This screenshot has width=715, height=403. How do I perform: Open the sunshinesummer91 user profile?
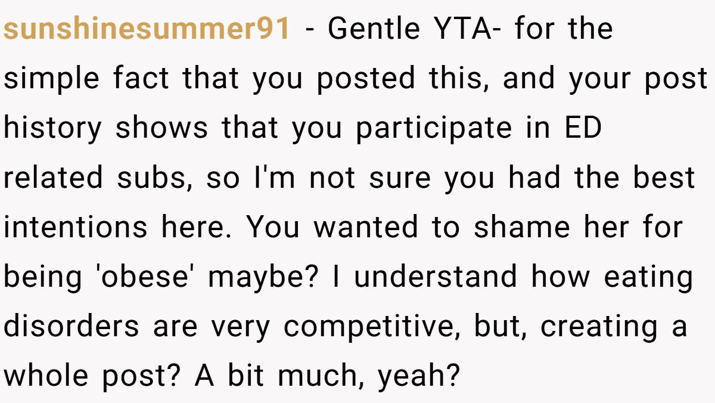tap(148, 29)
